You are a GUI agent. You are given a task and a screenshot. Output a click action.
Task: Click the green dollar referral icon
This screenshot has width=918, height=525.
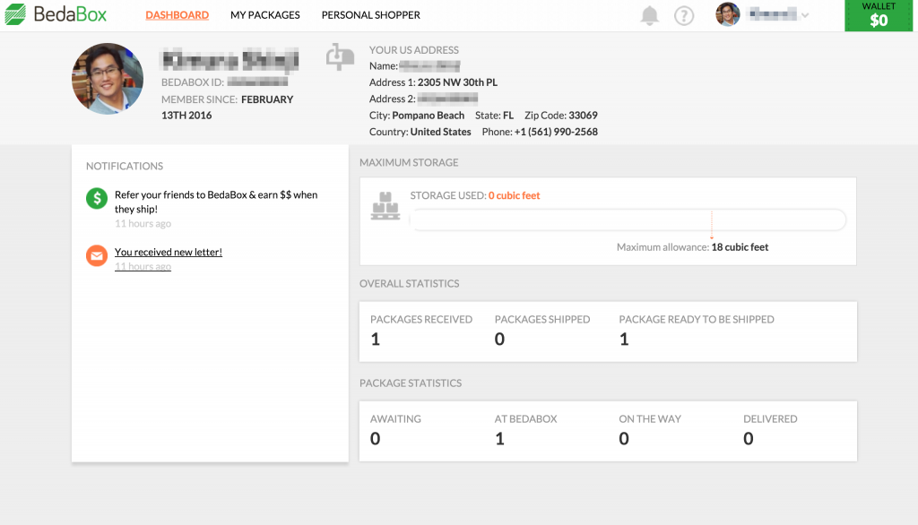click(x=97, y=199)
